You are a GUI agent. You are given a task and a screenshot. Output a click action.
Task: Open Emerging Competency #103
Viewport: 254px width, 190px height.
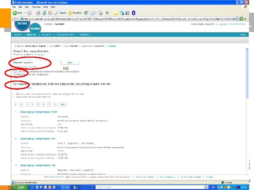[39, 112]
